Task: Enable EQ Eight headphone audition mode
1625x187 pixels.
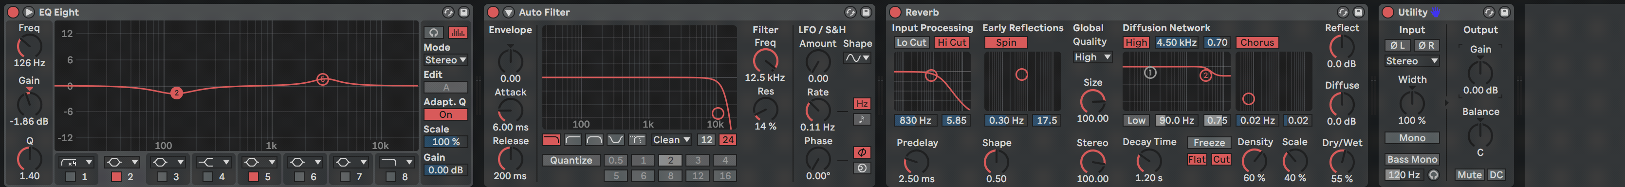Action: click(433, 32)
